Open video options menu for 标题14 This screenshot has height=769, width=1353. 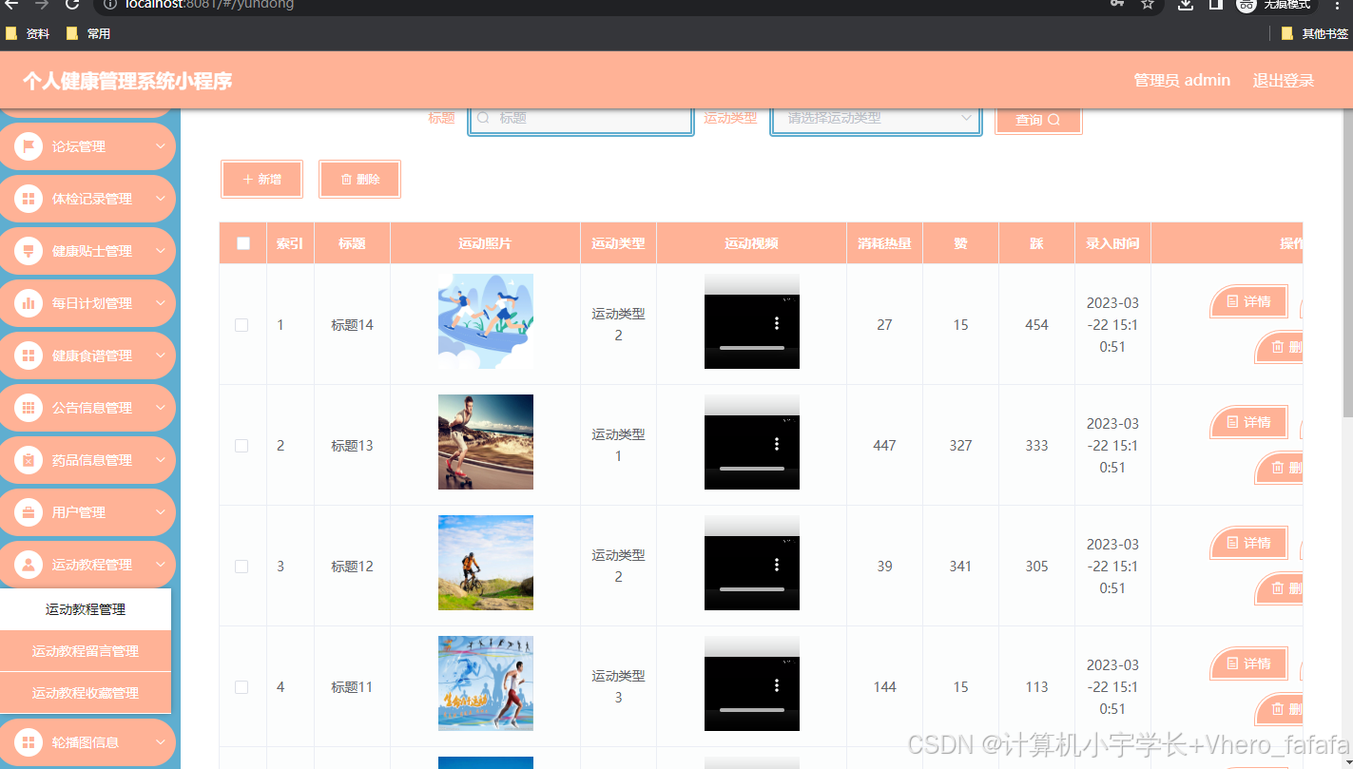[777, 323]
